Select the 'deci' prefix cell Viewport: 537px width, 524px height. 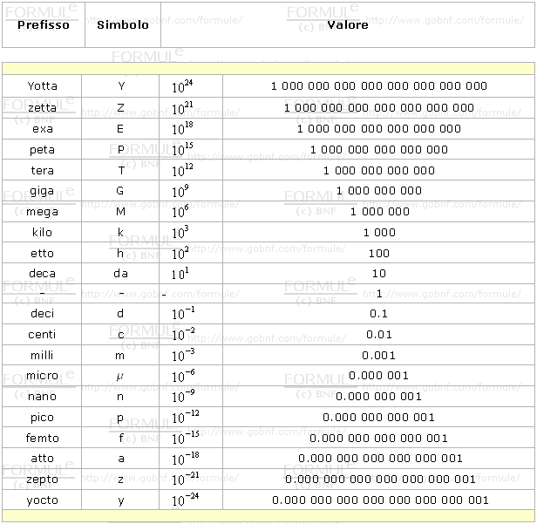[x=42, y=314]
